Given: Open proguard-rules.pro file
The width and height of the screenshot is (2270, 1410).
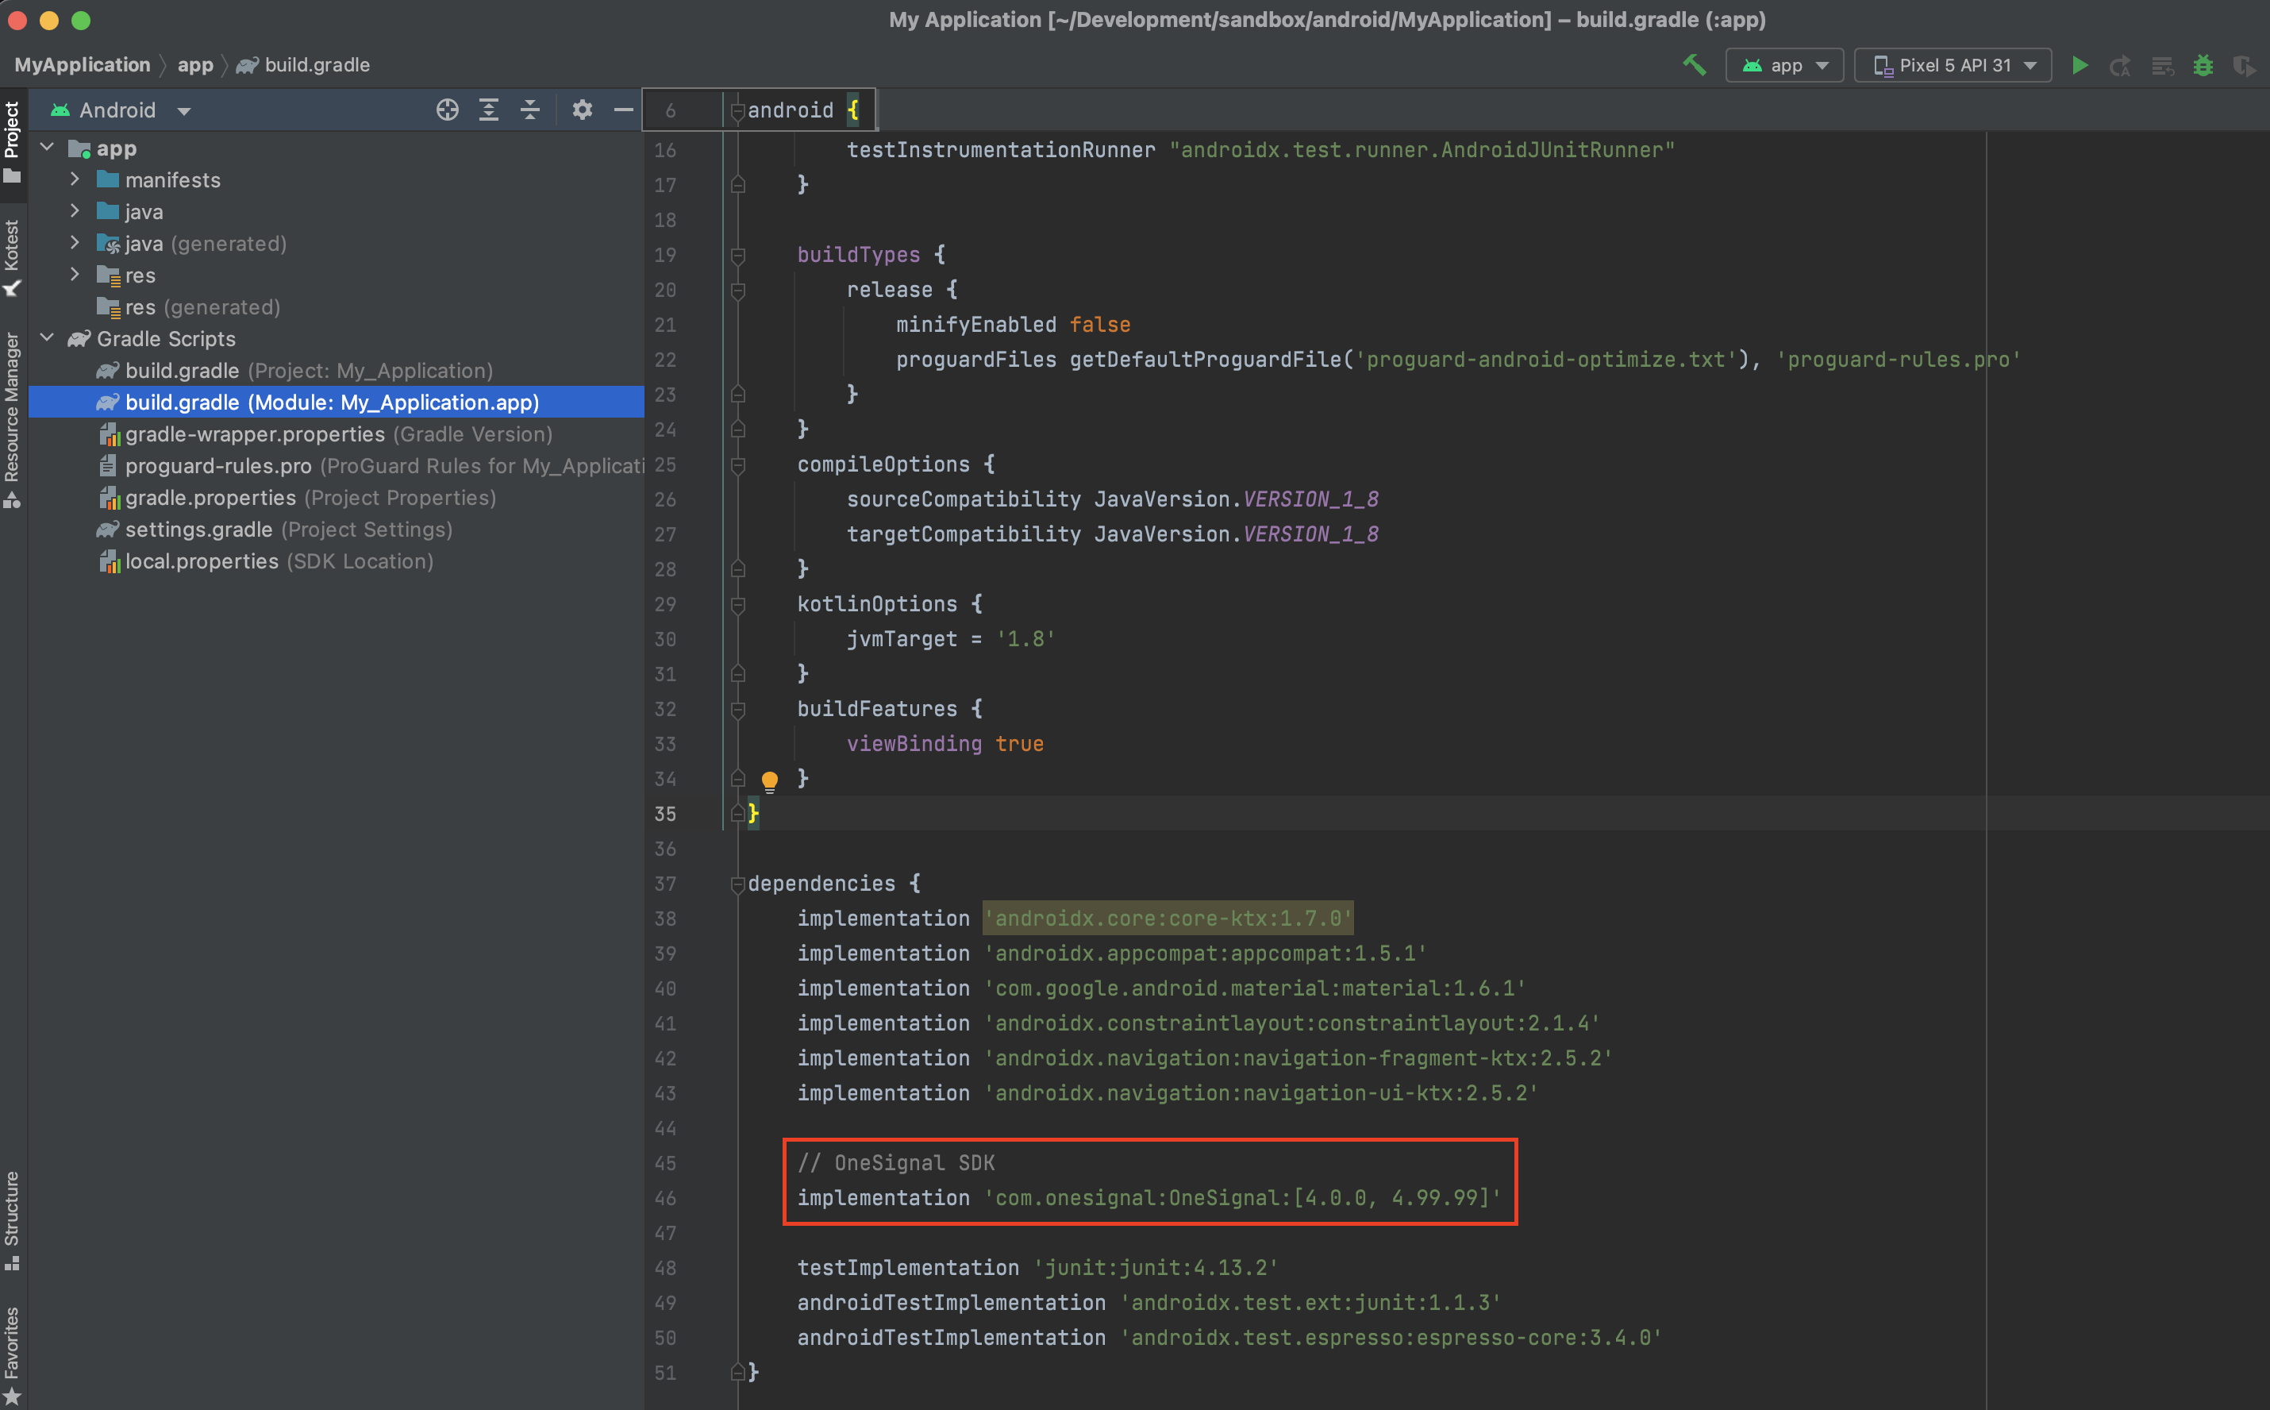Looking at the screenshot, I should (x=371, y=465).
